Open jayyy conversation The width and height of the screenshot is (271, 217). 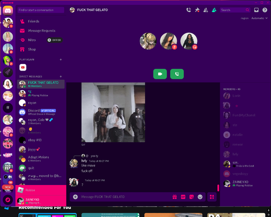click(x=41, y=149)
